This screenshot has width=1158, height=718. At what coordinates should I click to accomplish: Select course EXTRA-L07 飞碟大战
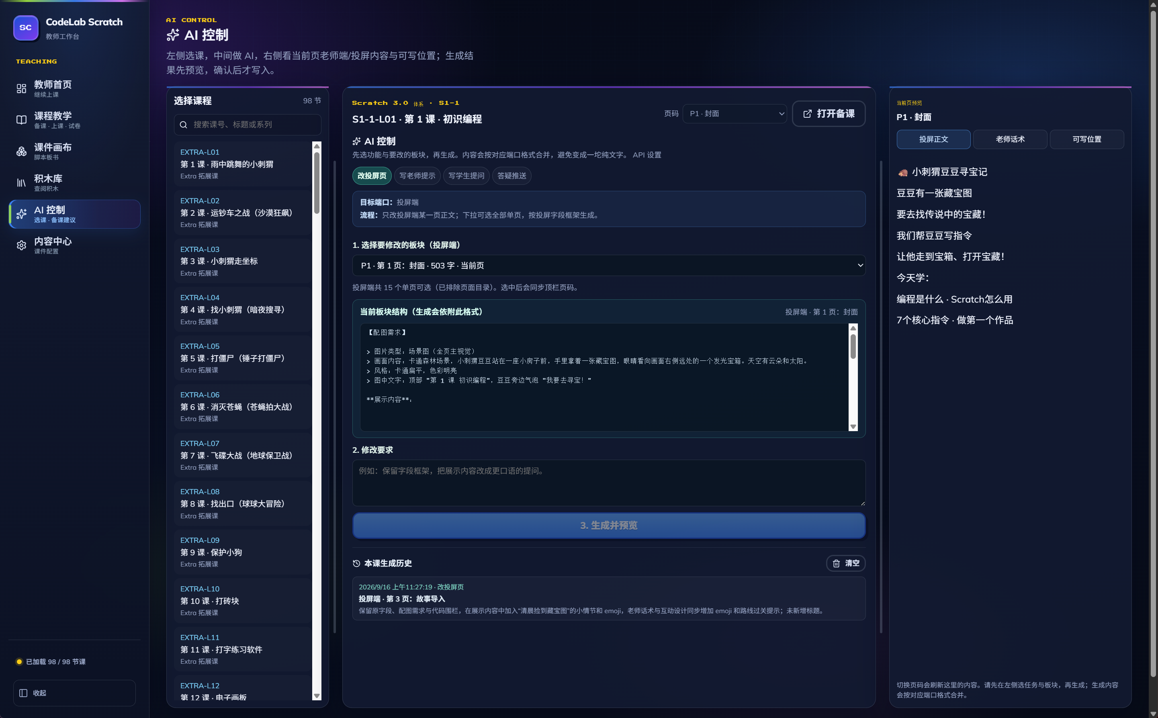click(243, 455)
